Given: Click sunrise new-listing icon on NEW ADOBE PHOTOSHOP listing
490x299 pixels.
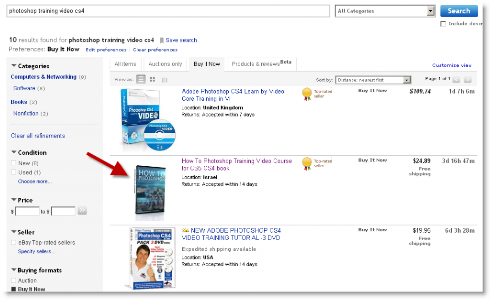Looking at the screenshot, I should point(186,230).
